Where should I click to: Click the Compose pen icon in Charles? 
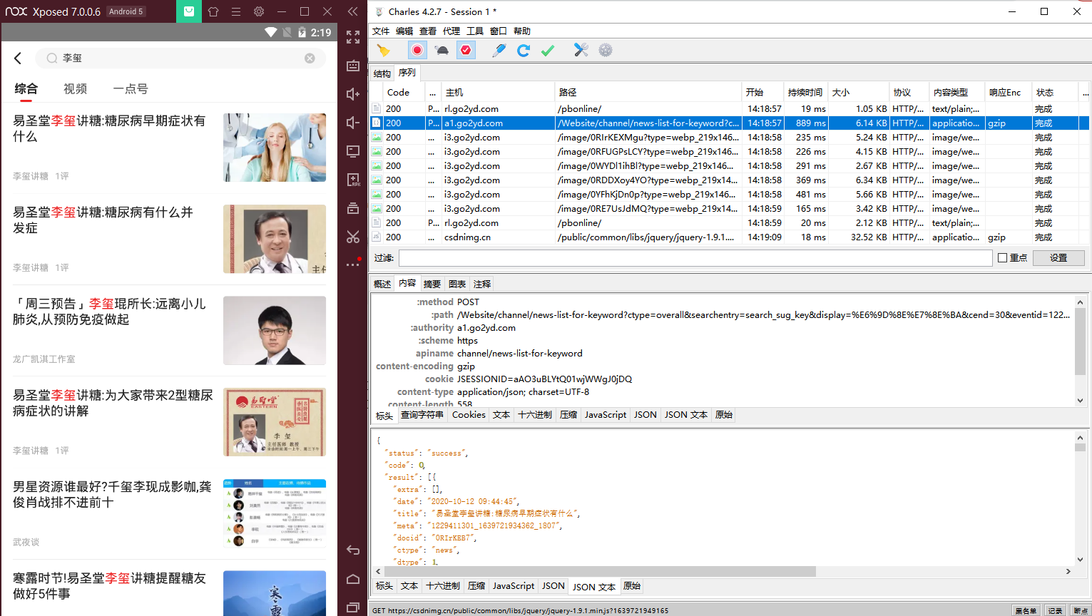(x=499, y=50)
